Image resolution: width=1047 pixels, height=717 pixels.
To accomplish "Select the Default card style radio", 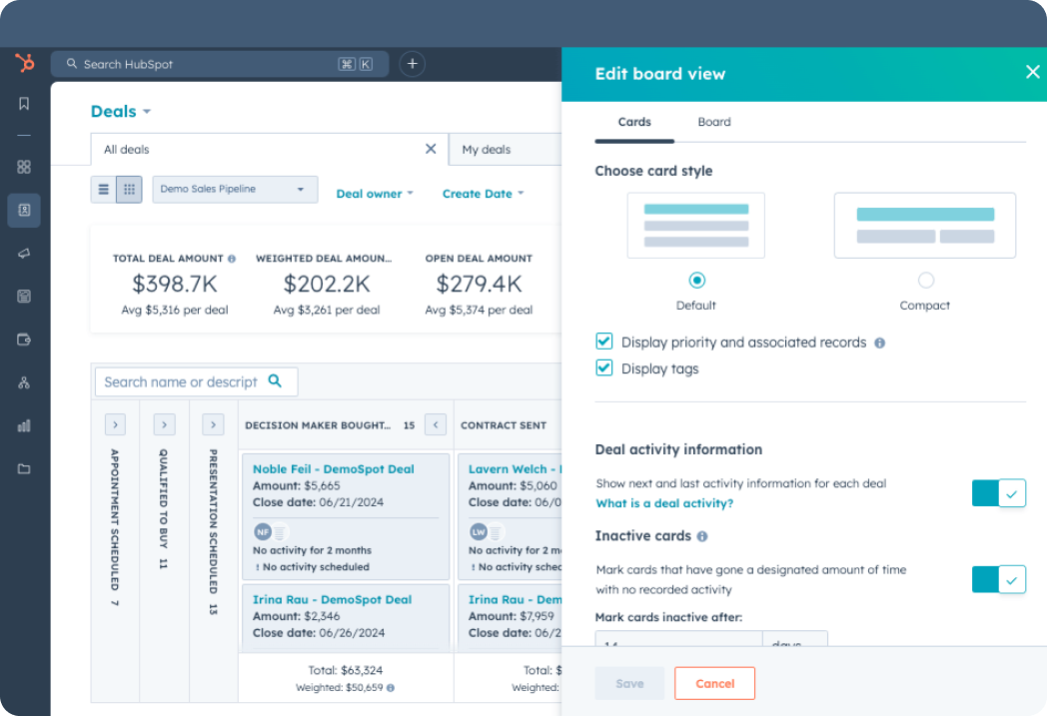I will [696, 281].
